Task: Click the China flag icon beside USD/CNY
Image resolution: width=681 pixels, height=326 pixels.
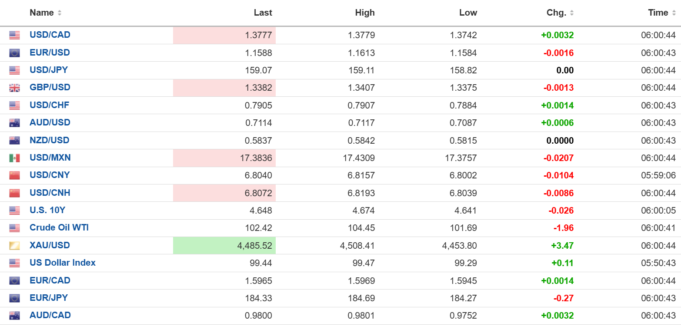Action: click(14, 175)
